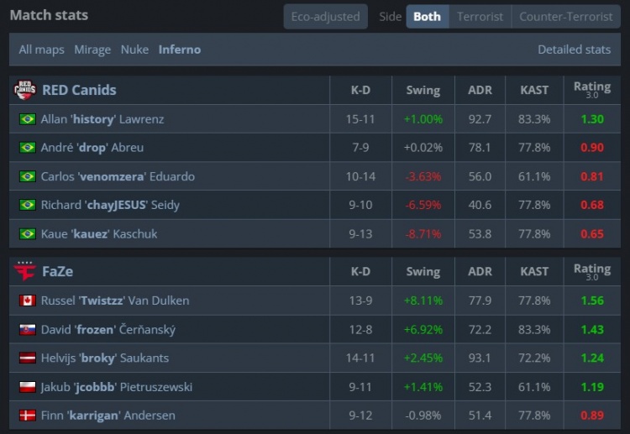This screenshot has height=434, width=630.
Task: Switch side filter to Terrorist
Action: tap(480, 17)
